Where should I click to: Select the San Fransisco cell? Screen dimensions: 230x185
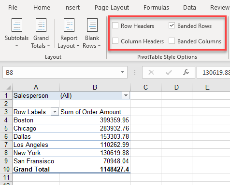[36, 161]
